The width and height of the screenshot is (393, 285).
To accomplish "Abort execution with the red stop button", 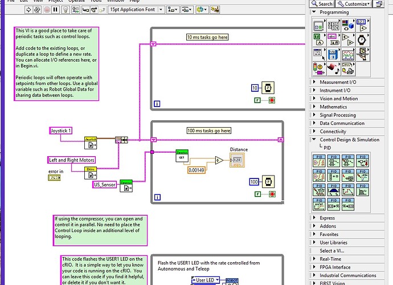I will pos(47,10).
